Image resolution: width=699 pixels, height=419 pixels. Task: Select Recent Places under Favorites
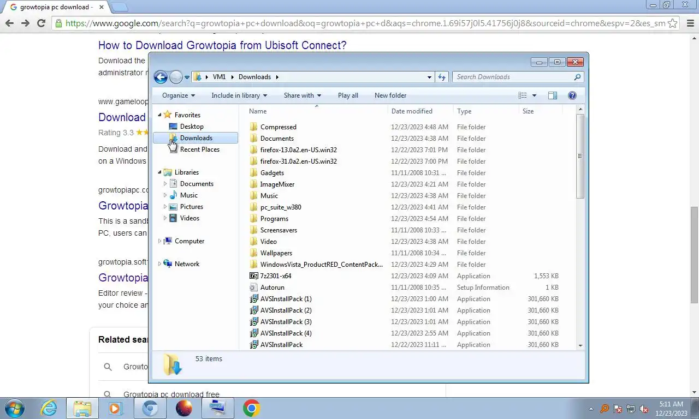tap(200, 149)
